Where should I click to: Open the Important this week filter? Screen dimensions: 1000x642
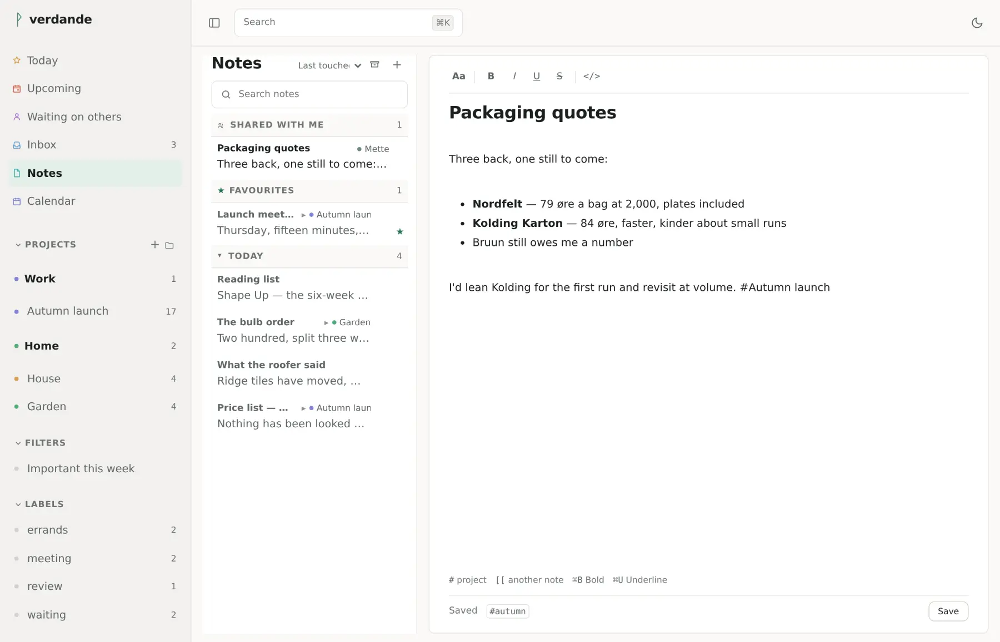[95, 468]
